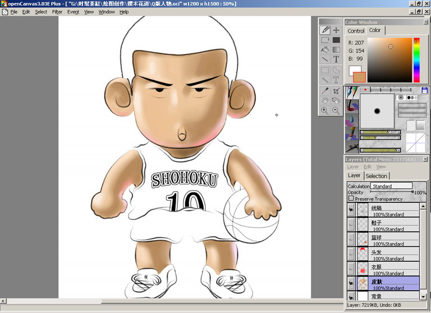Switch to the Control tab

[356, 31]
